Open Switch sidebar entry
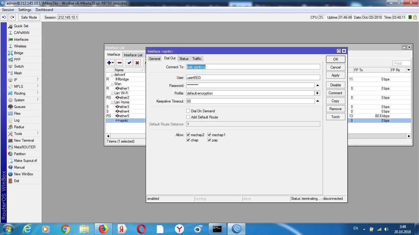The width and height of the screenshot is (419, 235). pyautogui.click(x=19, y=66)
